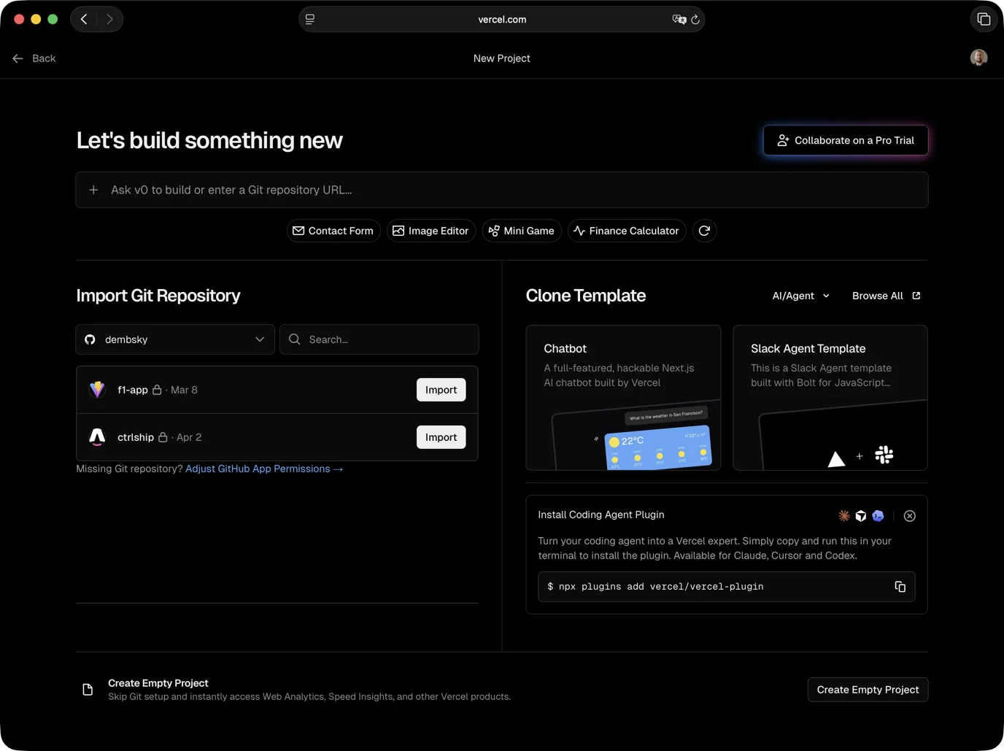Regenerate prompt suggestions with the refresh icon

point(704,231)
